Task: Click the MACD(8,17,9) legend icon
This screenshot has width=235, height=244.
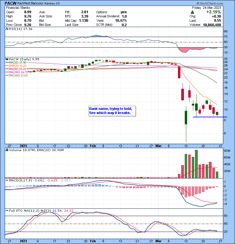Action: (6, 180)
